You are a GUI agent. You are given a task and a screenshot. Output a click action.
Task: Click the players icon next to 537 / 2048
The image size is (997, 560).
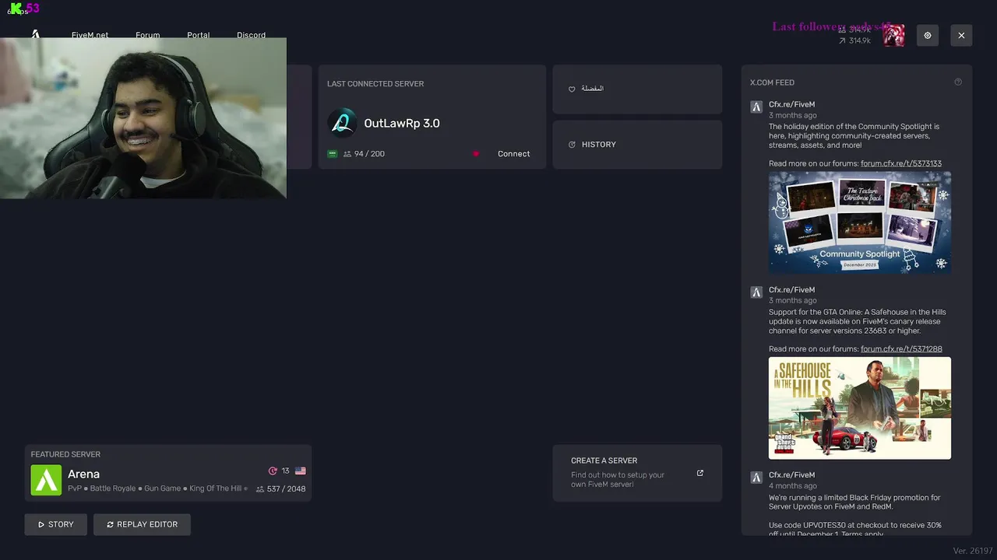(260, 489)
